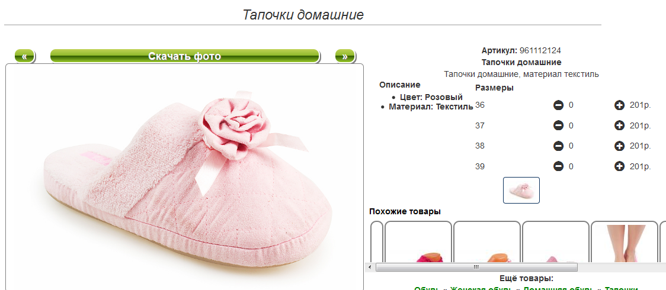Viewport: 666px width, 290px height.
Task: Add one pair of size 38
Action: tap(619, 146)
